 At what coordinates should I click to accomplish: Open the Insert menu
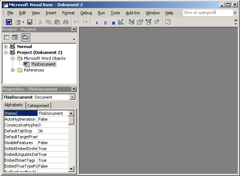tap(51, 13)
